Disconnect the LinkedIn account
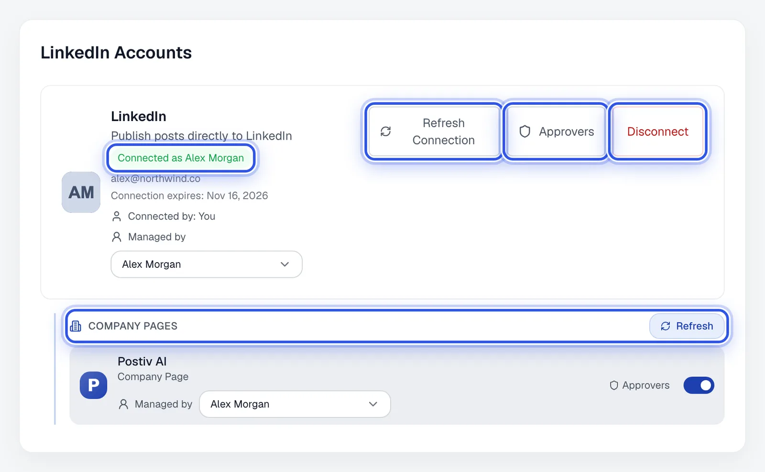 [x=658, y=132]
